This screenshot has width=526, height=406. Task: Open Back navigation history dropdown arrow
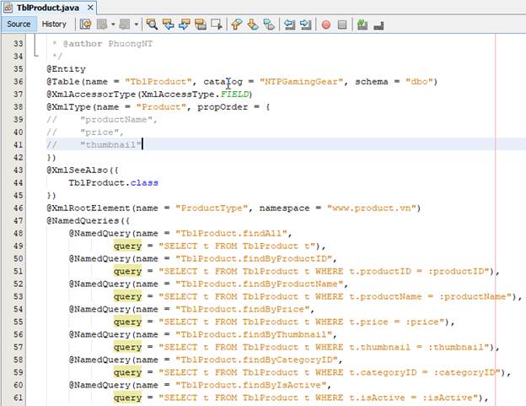113,24
